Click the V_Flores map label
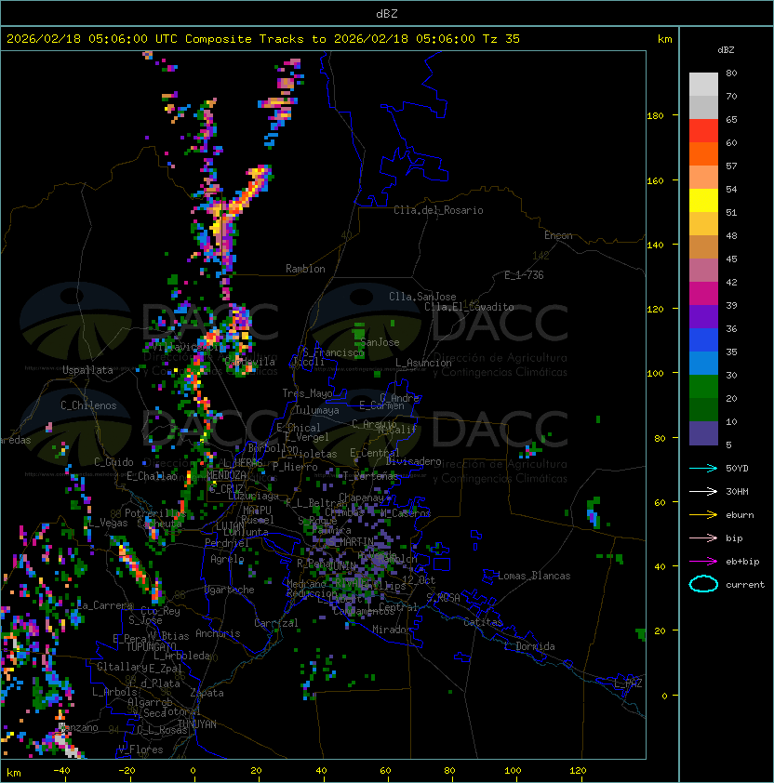Screen dimensions: 774x783 140,750
